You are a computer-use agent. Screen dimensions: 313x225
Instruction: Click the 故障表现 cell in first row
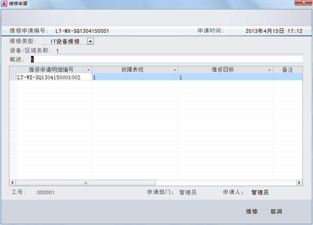coord(135,77)
